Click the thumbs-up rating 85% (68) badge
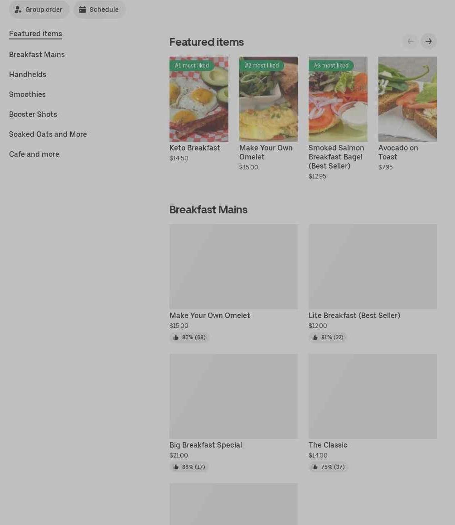Viewport: 455px width, 525px height. [x=189, y=337]
